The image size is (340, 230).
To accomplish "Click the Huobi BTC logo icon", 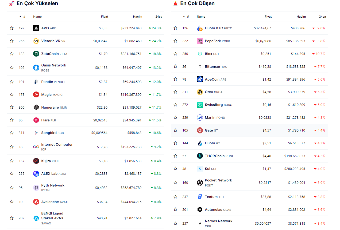I will pos(200,28).
